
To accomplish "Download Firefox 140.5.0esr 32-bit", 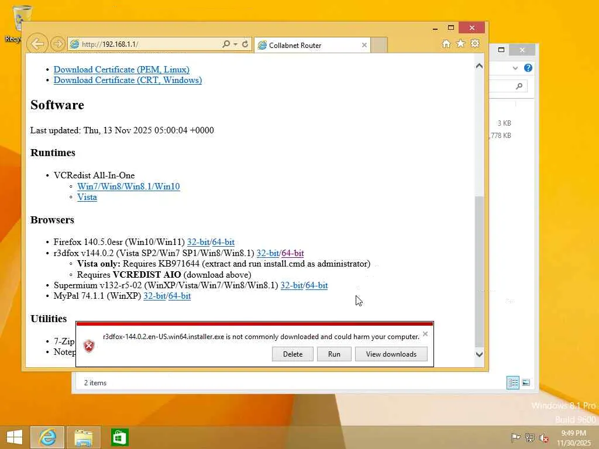I will [198, 241].
